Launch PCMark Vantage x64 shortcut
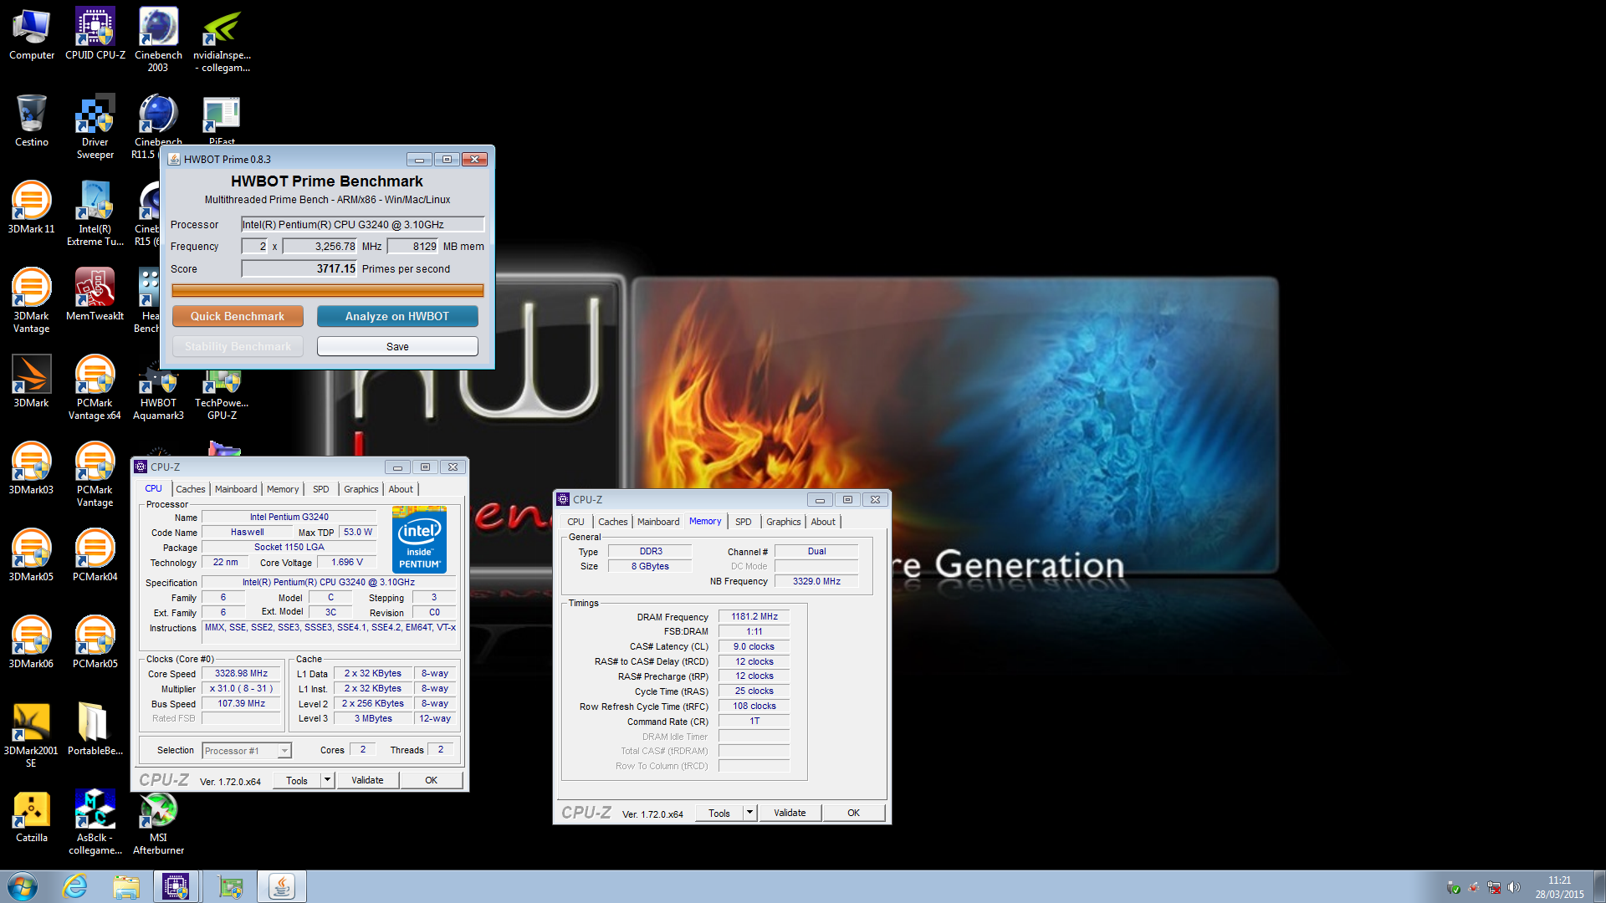This screenshot has width=1606, height=903. pos(95,387)
